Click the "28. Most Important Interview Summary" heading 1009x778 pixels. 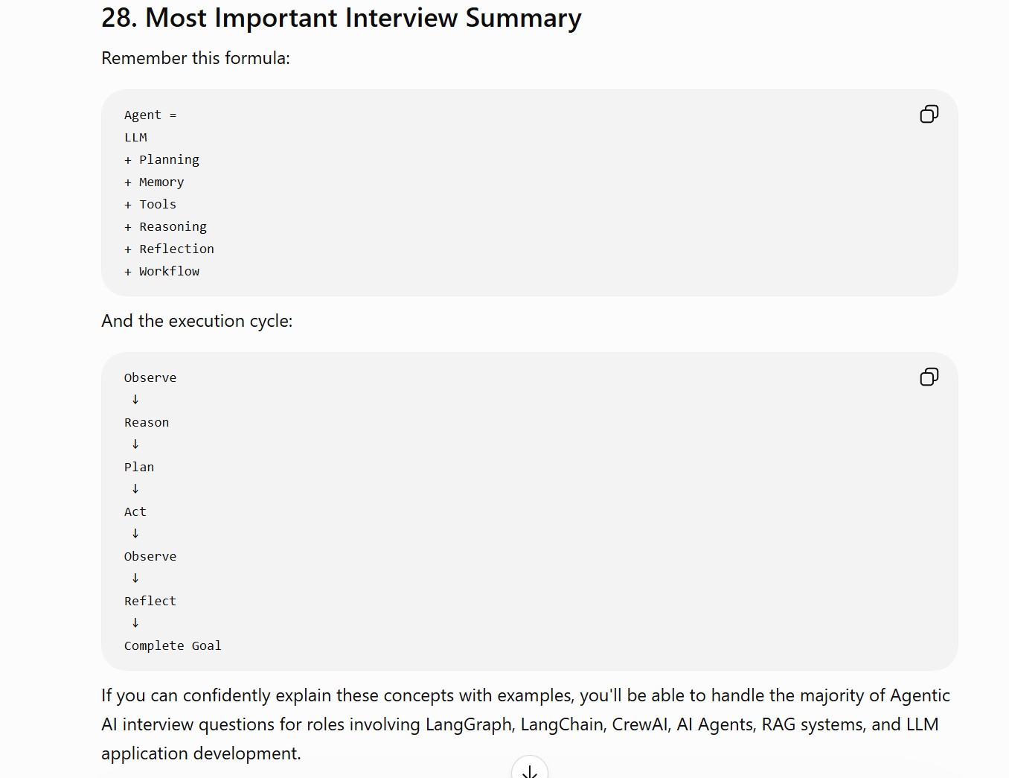tap(342, 18)
